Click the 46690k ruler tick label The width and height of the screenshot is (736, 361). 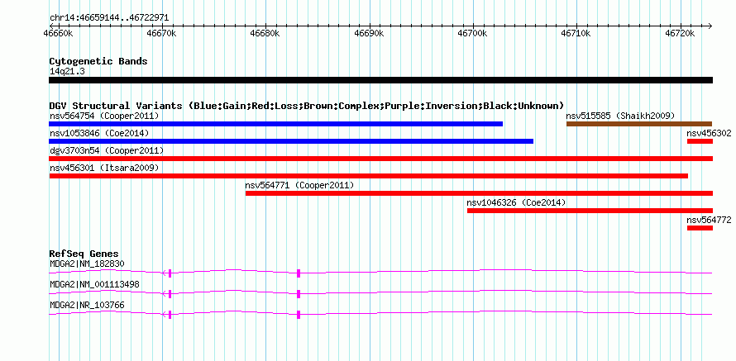(x=369, y=33)
